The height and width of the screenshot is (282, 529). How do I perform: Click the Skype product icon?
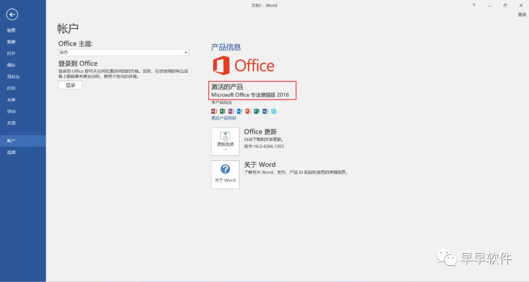click(x=274, y=111)
